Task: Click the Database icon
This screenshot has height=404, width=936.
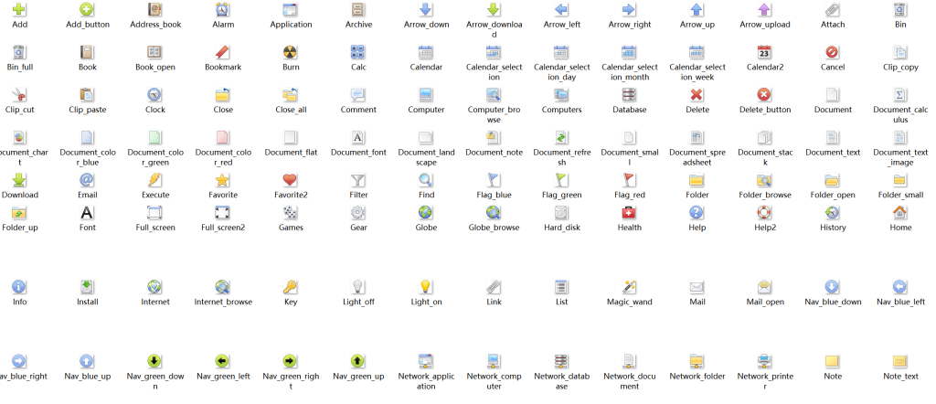Action: (x=629, y=94)
